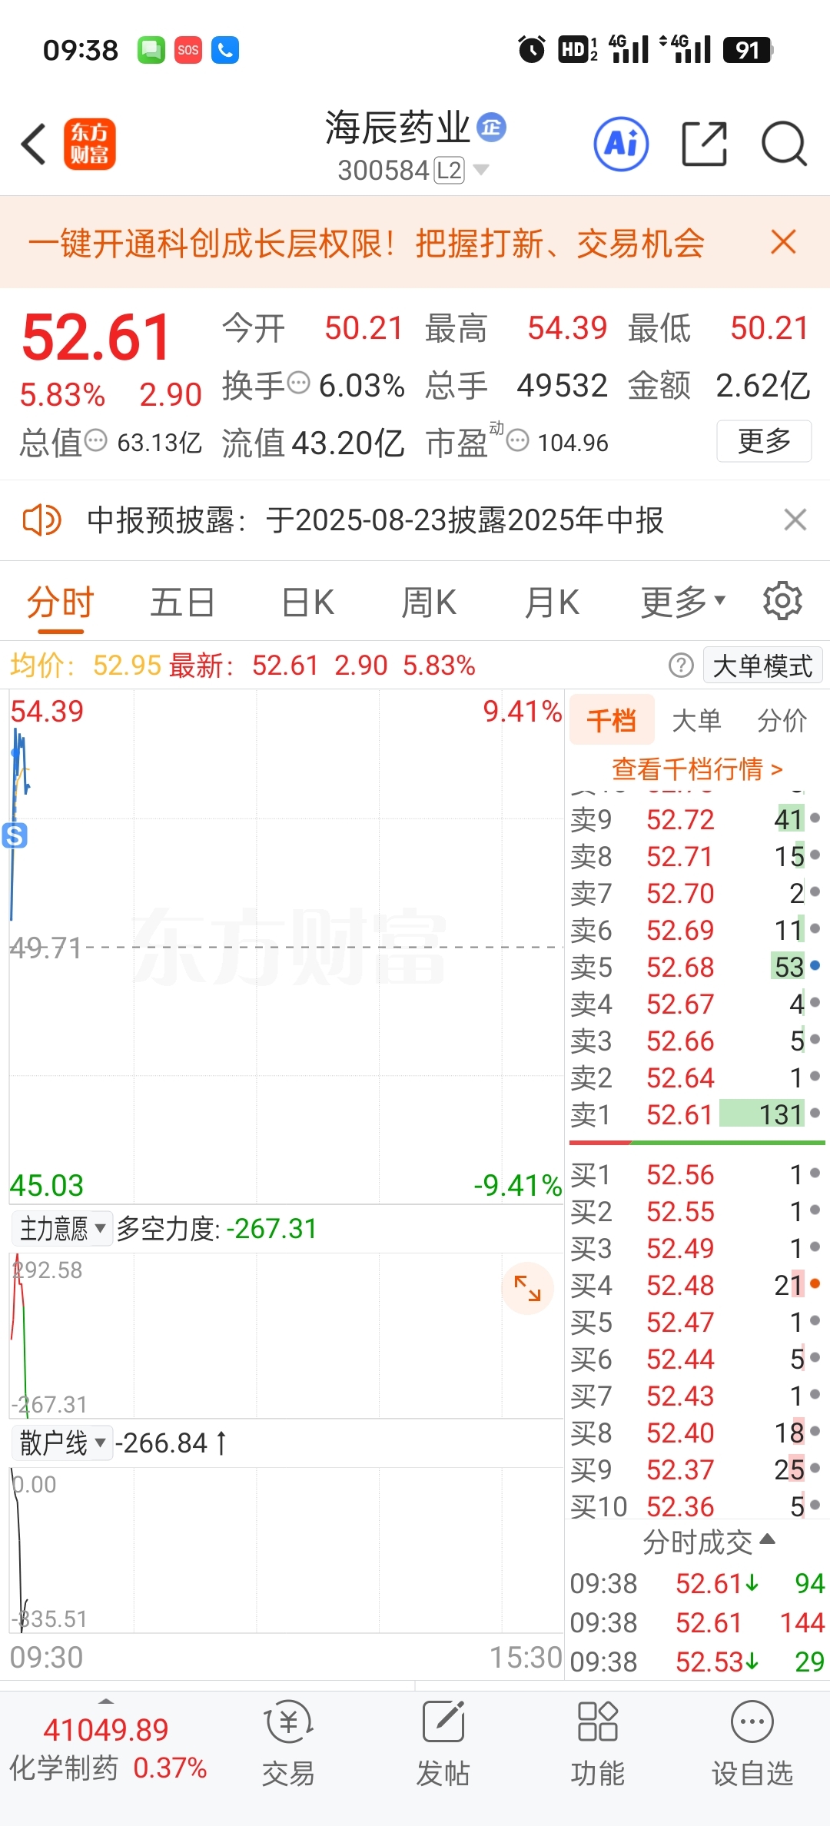This screenshot has width=830, height=1826.
Task: Tap the speaker announcement icon
Action: (x=41, y=520)
